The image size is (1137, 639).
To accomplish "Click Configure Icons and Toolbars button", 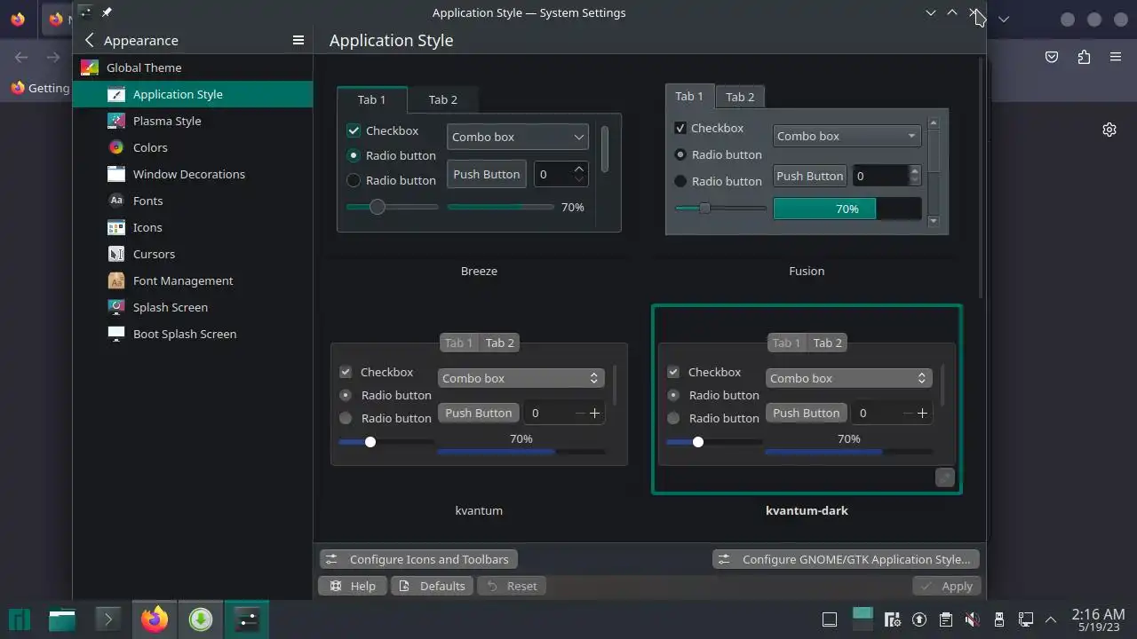I will [x=418, y=559].
